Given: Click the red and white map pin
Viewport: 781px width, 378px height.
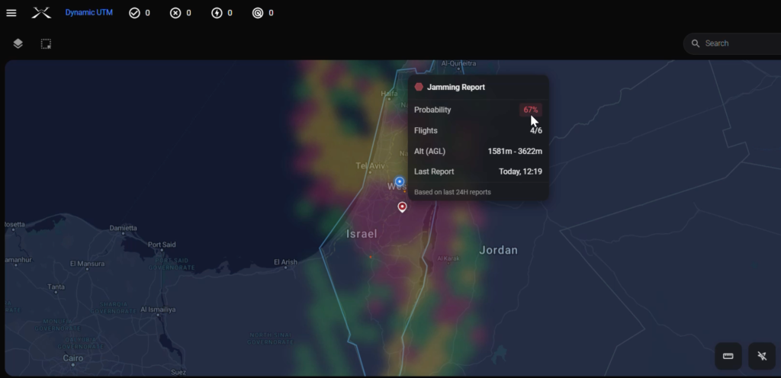Looking at the screenshot, I should click(402, 207).
